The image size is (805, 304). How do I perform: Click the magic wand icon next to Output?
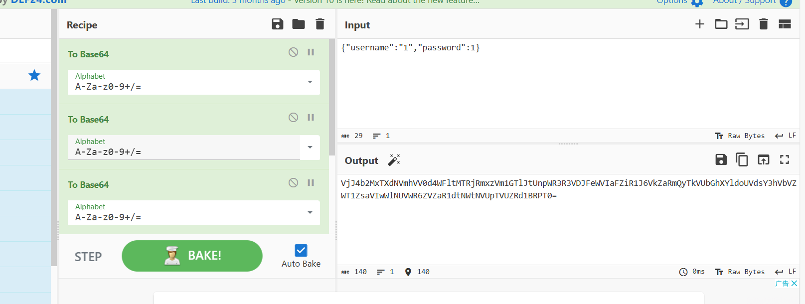pyautogui.click(x=394, y=160)
